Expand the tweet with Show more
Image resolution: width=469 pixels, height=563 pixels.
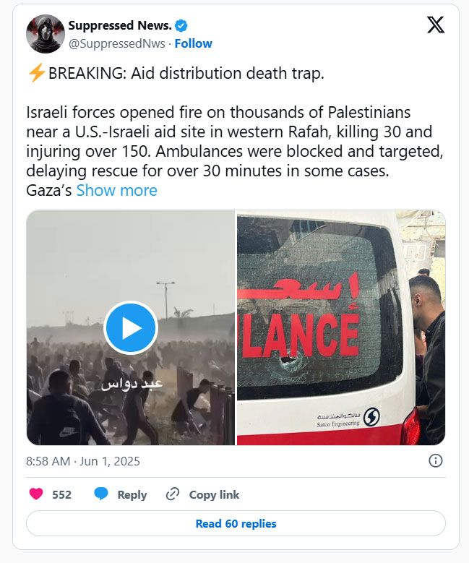point(117,190)
